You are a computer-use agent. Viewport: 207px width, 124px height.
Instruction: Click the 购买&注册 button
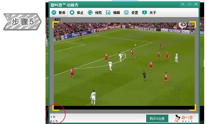pos(157,119)
